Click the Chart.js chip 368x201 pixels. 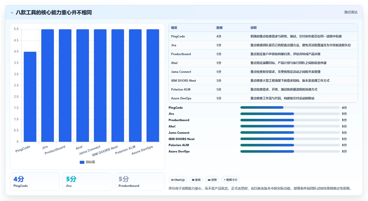(x=178, y=180)
